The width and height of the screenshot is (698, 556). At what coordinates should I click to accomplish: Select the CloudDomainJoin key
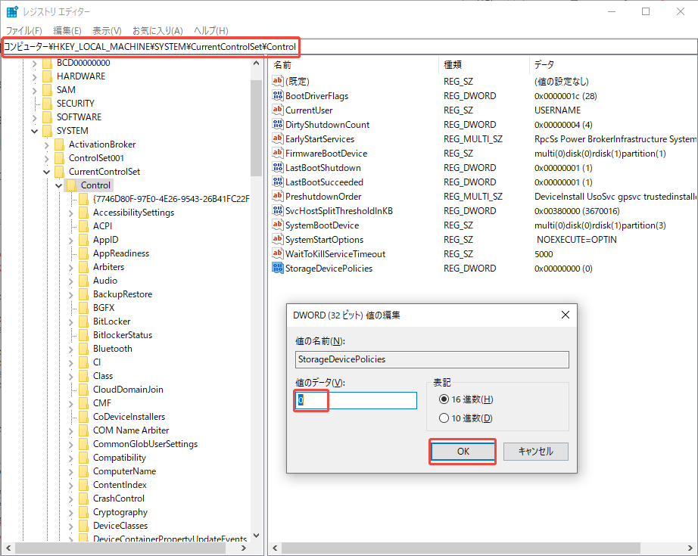128,389
